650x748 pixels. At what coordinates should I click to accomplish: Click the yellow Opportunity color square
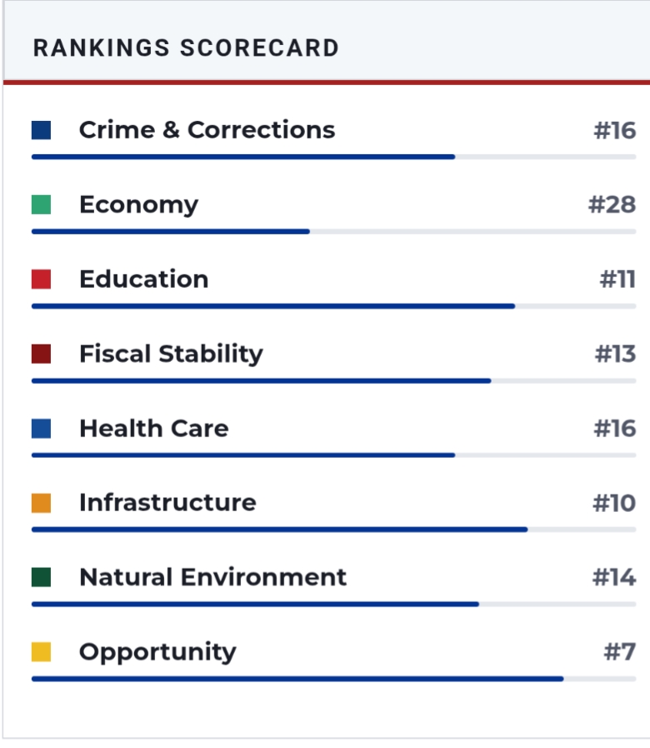pyautogui.click(x=41, y=652)
